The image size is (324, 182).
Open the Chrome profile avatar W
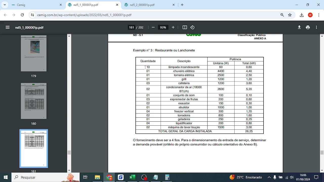pyautogui.click(x=310, y=15)
